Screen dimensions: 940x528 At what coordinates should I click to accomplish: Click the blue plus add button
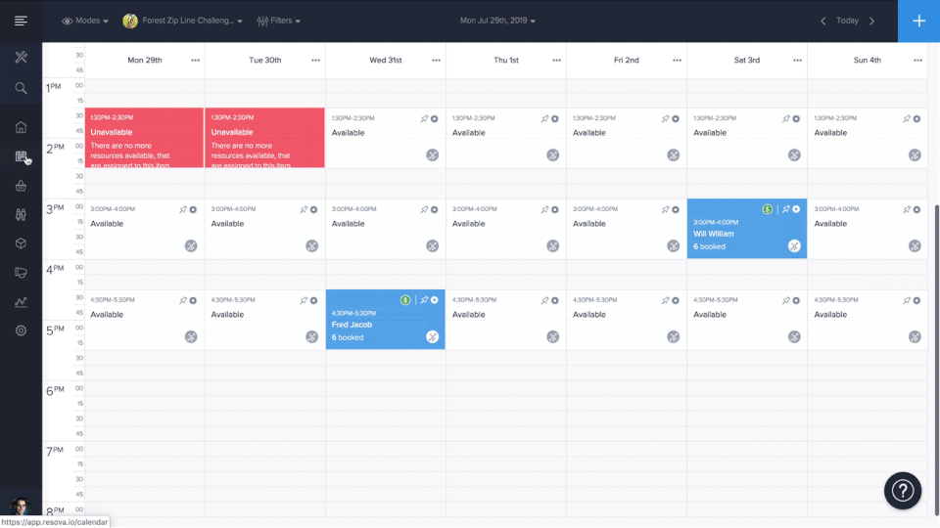[919, 21]
